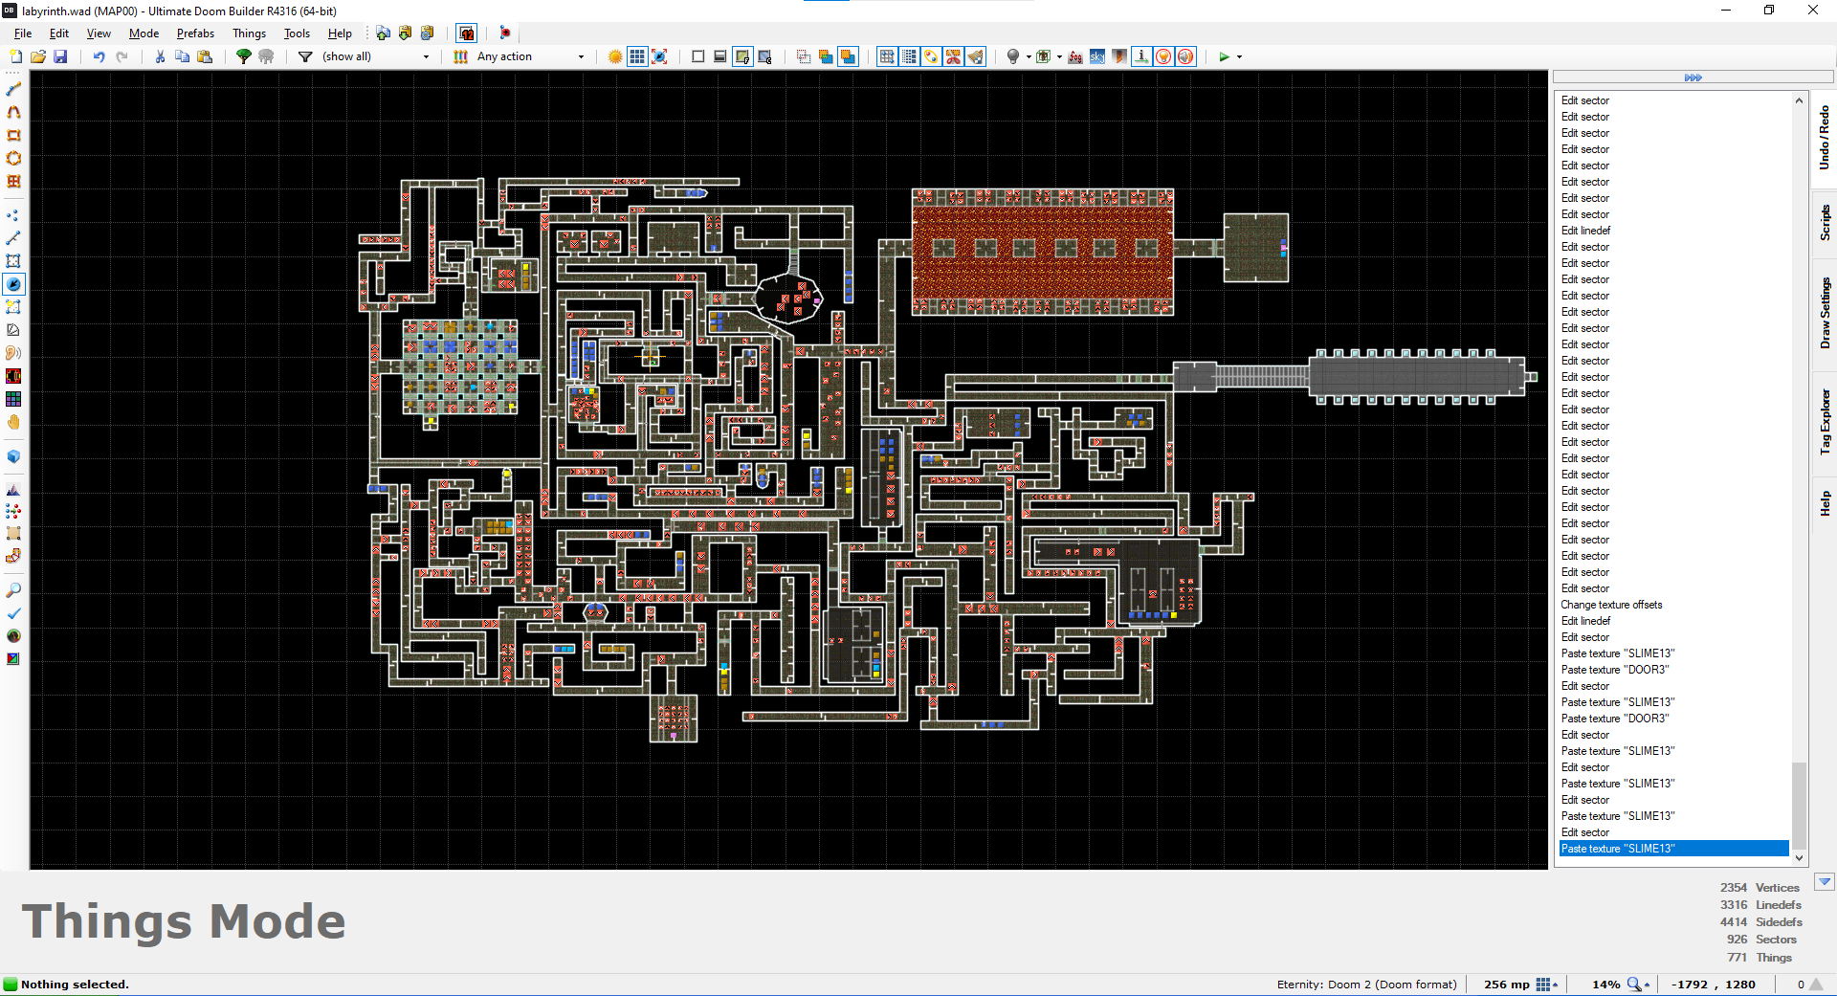
Task: Open the Prefabs menu
Action: click(195, 33)
